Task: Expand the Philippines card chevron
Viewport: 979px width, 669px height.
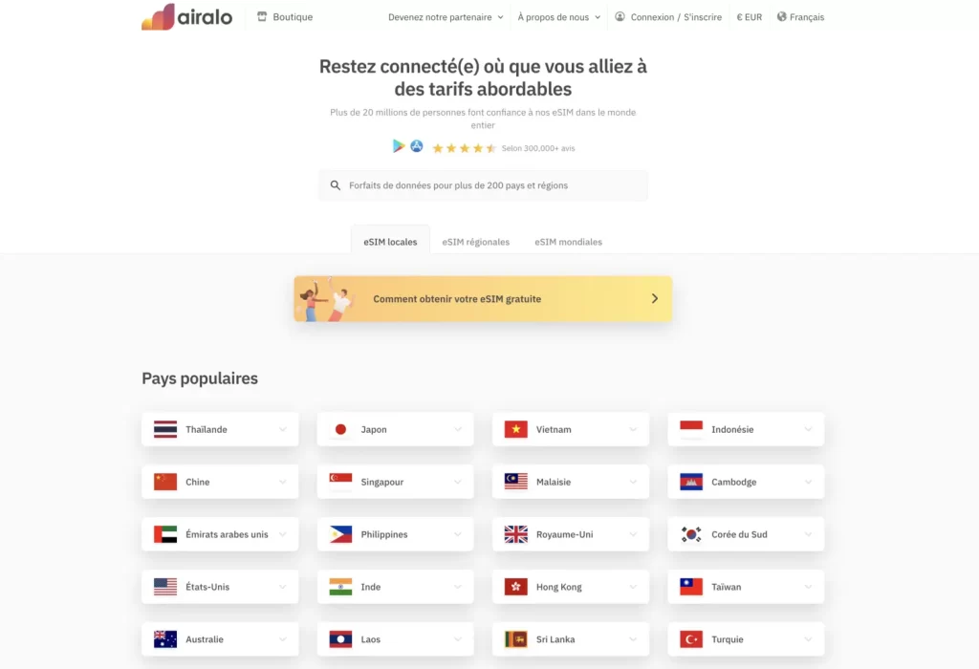Action: coord(458,534)
